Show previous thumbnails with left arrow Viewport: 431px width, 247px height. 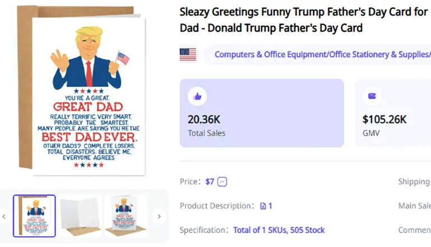pos(4,216)
